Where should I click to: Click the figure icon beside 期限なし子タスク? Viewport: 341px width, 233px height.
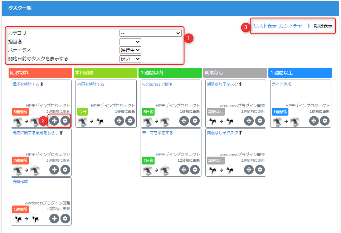(x=240, y=133)
